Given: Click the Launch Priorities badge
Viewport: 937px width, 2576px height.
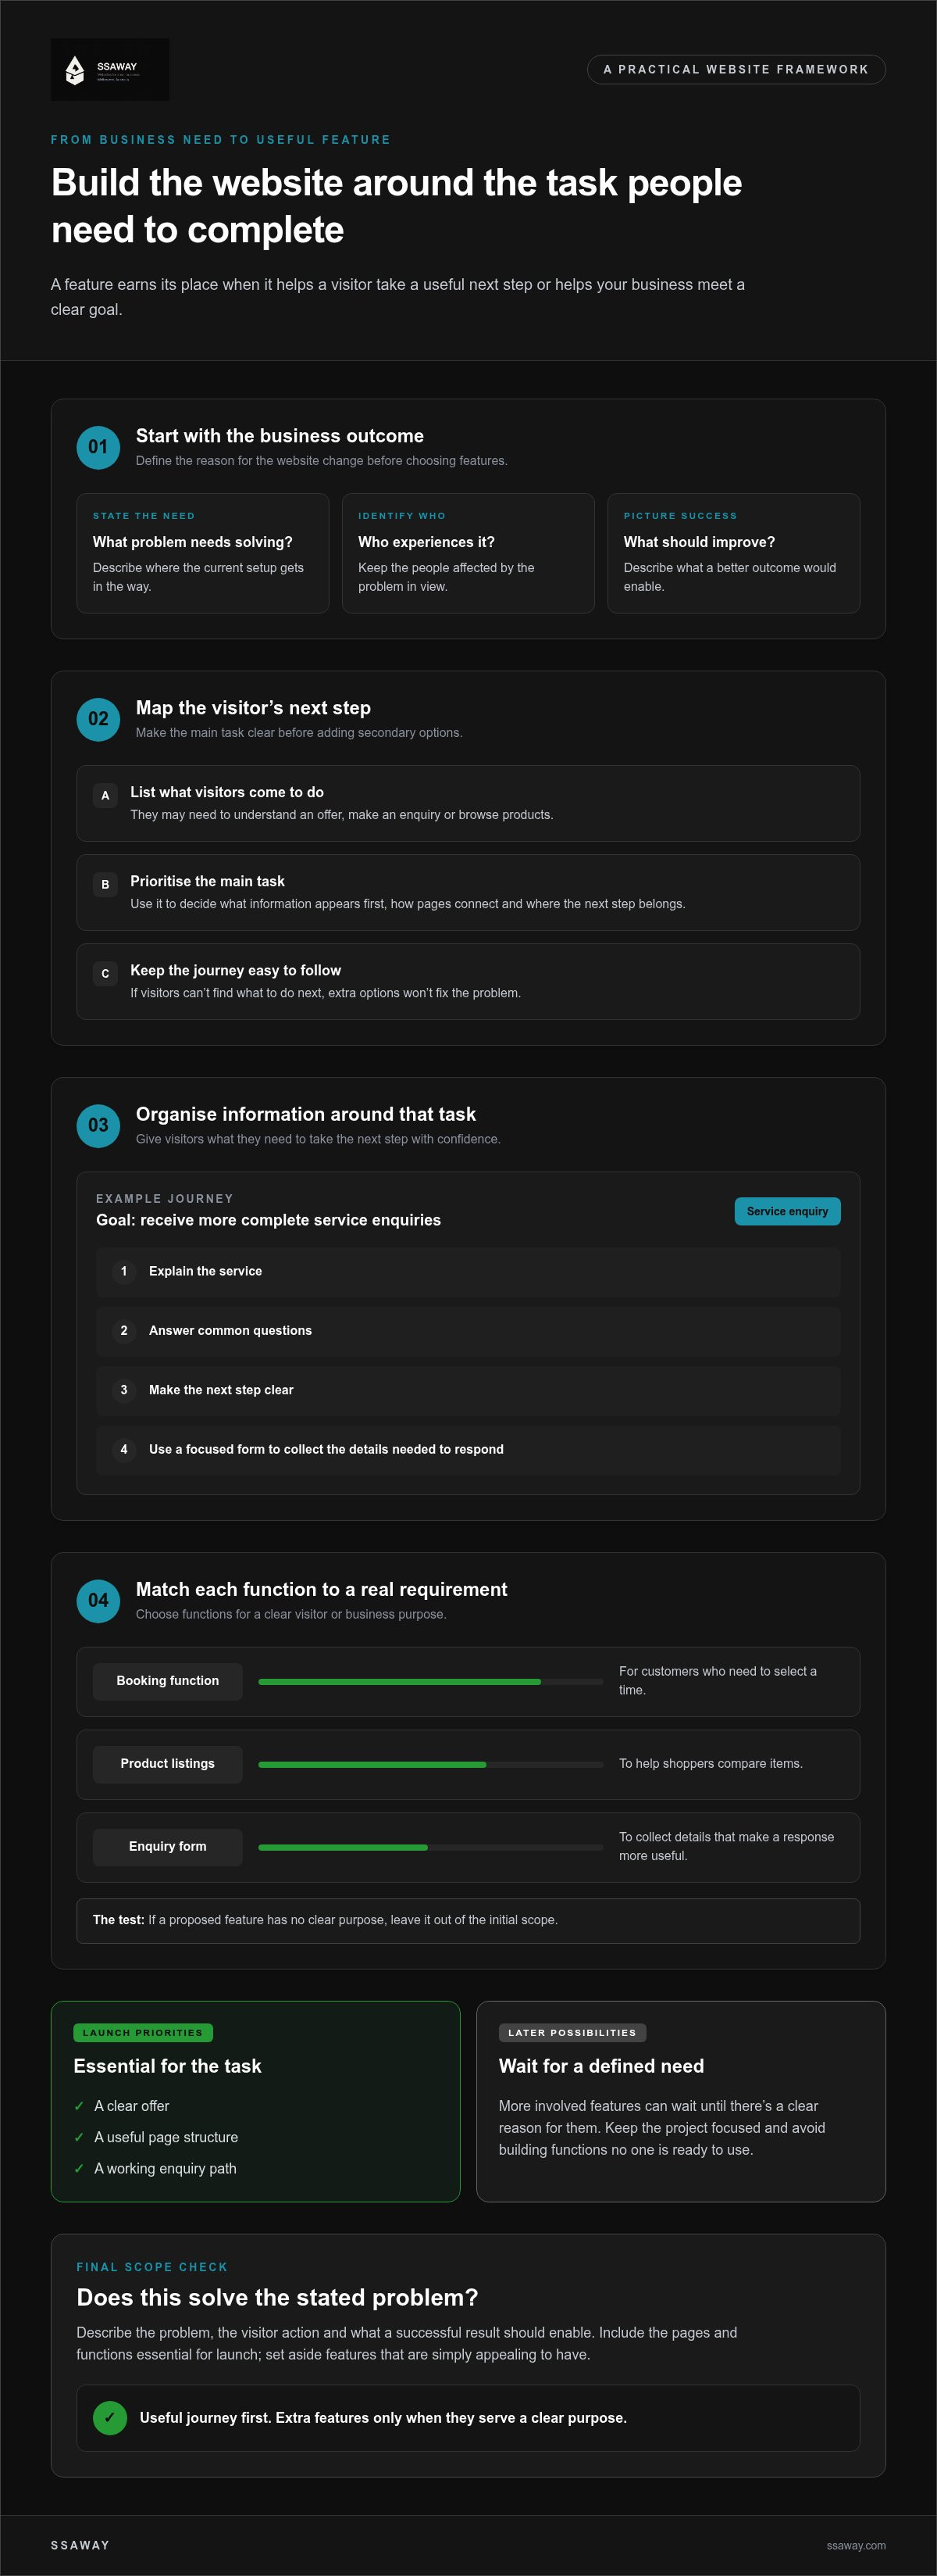Looking at the screenshot, I should point(143,2033).
